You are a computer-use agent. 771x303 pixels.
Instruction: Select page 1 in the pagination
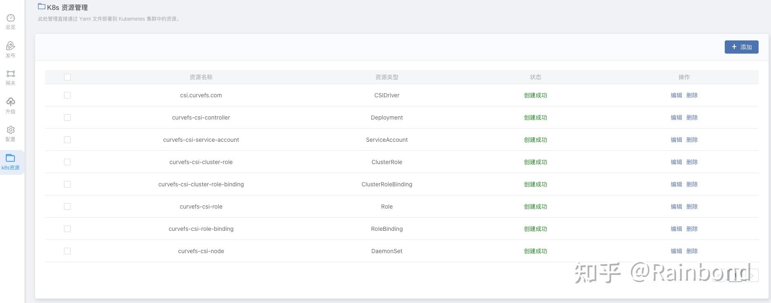(x=735, y=275)
